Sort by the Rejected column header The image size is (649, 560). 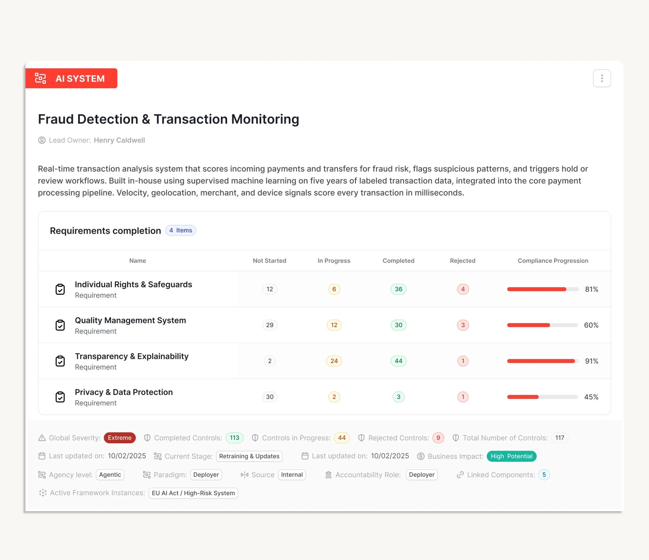(463, 261)
